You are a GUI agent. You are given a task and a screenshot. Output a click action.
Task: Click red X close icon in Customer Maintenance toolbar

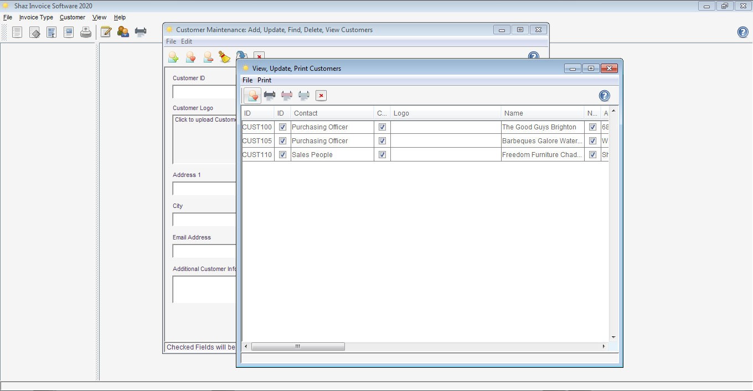click(x=259, y=56)
